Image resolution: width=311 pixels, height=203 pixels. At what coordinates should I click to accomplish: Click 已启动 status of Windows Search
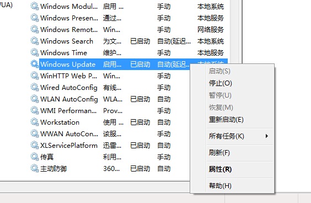pyautogui.click(x=140, y=41)
